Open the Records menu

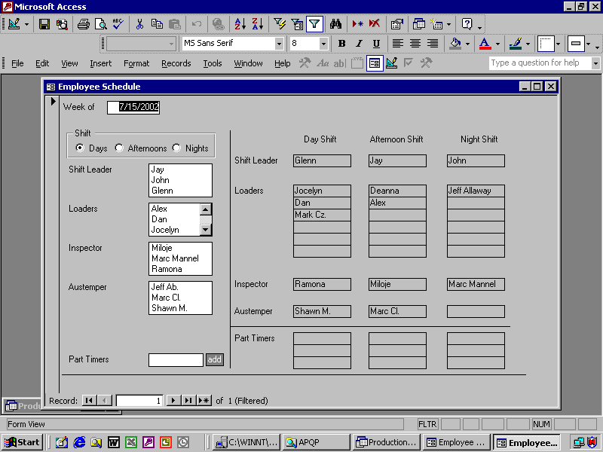tap(176, 63)
